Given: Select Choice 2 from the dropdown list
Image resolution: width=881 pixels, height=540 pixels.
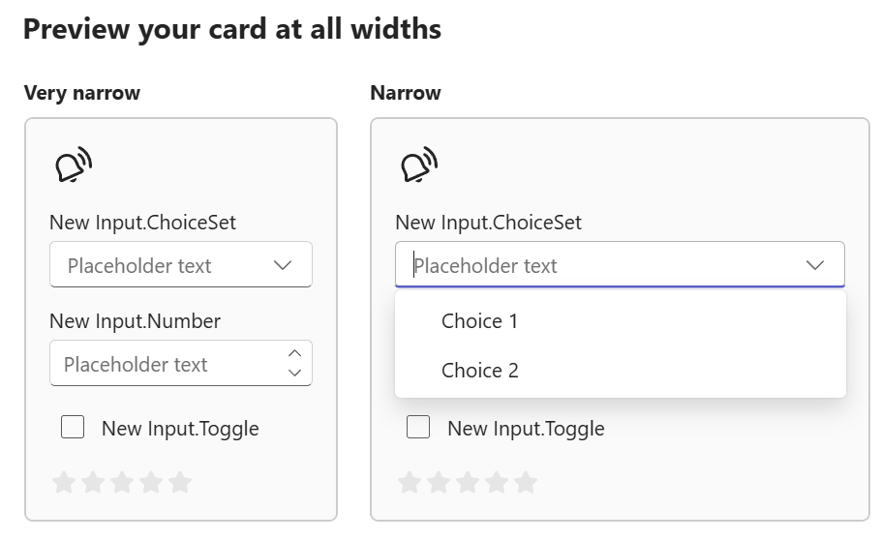Looking at the screenshot, I should coord(480,371).
